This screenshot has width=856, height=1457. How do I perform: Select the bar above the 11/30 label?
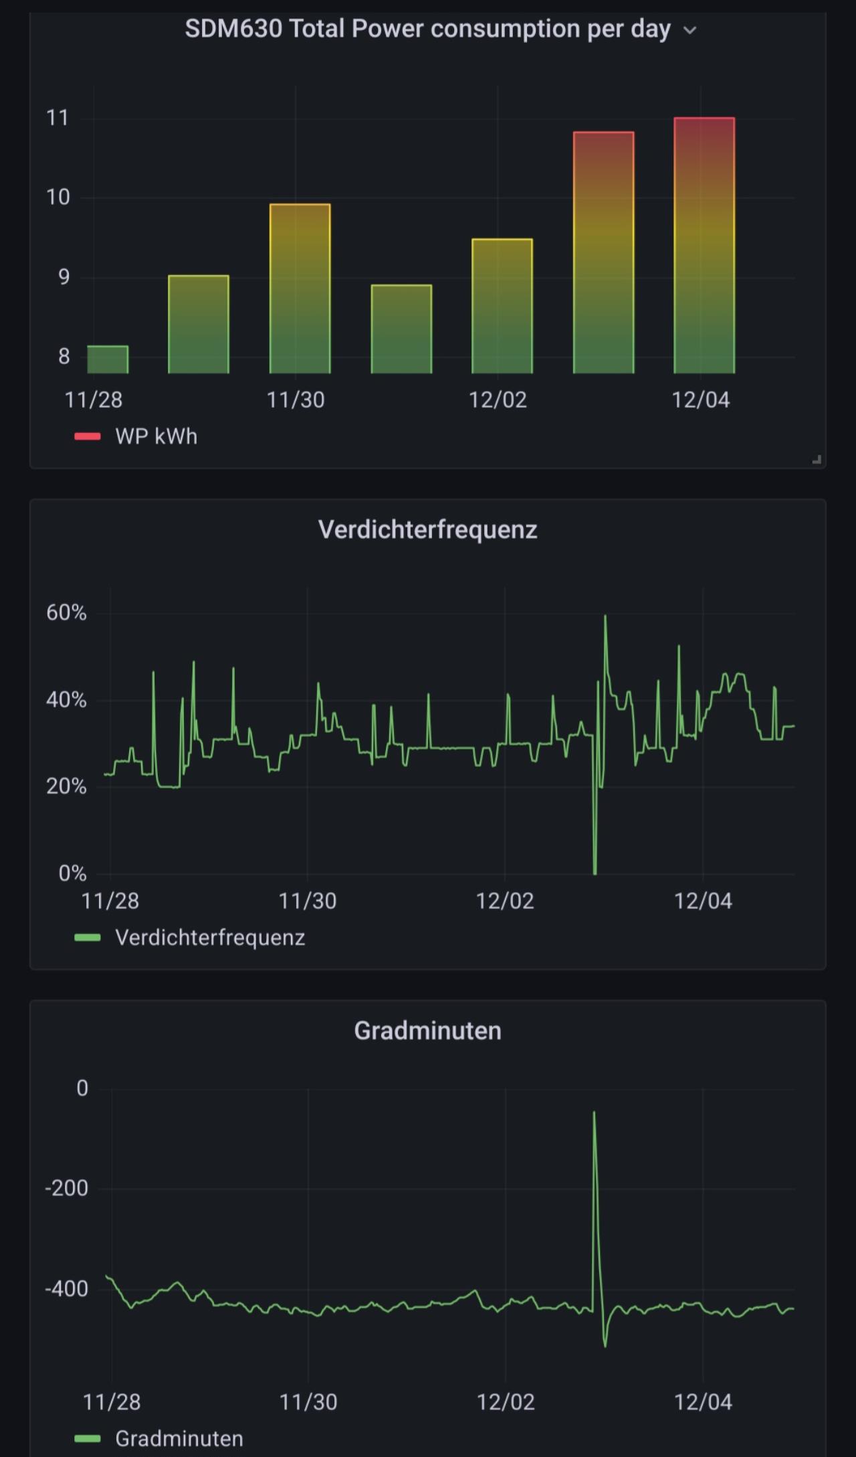click(x=300, y=288)
